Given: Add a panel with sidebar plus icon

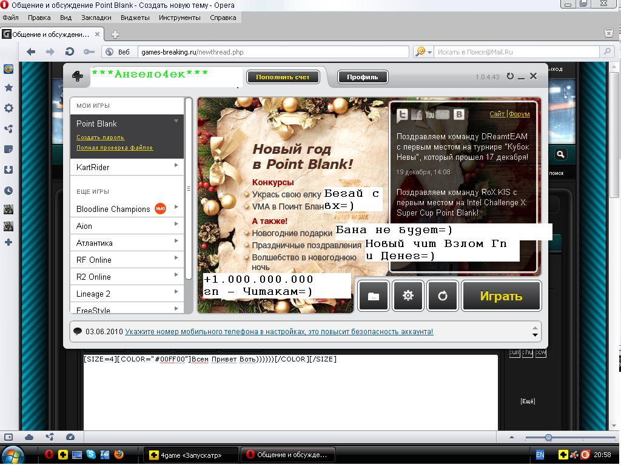Looking at the screenshot, I should point(8,242).
